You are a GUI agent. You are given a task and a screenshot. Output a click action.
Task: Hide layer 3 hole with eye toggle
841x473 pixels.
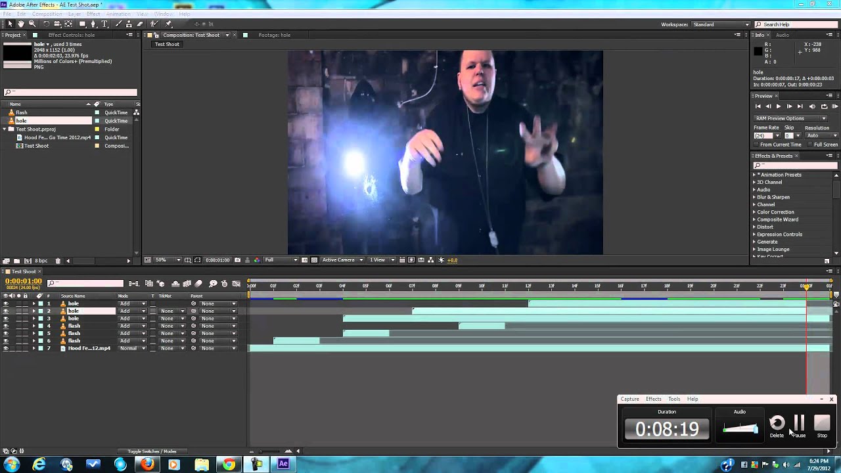(x=6, y=319)
